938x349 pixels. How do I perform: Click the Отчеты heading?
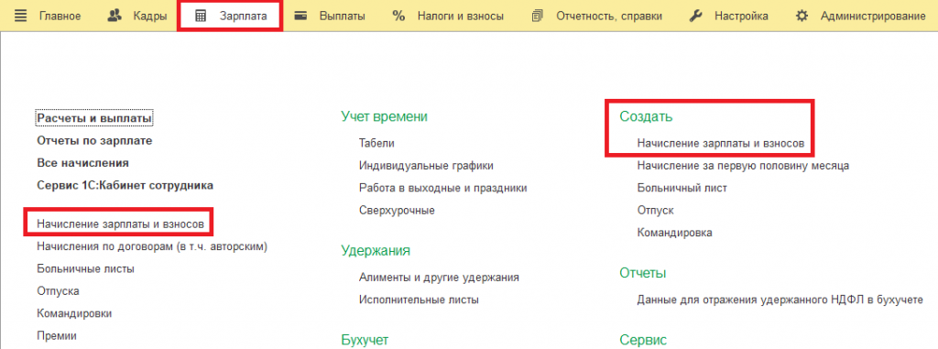(x=643, y=273)
